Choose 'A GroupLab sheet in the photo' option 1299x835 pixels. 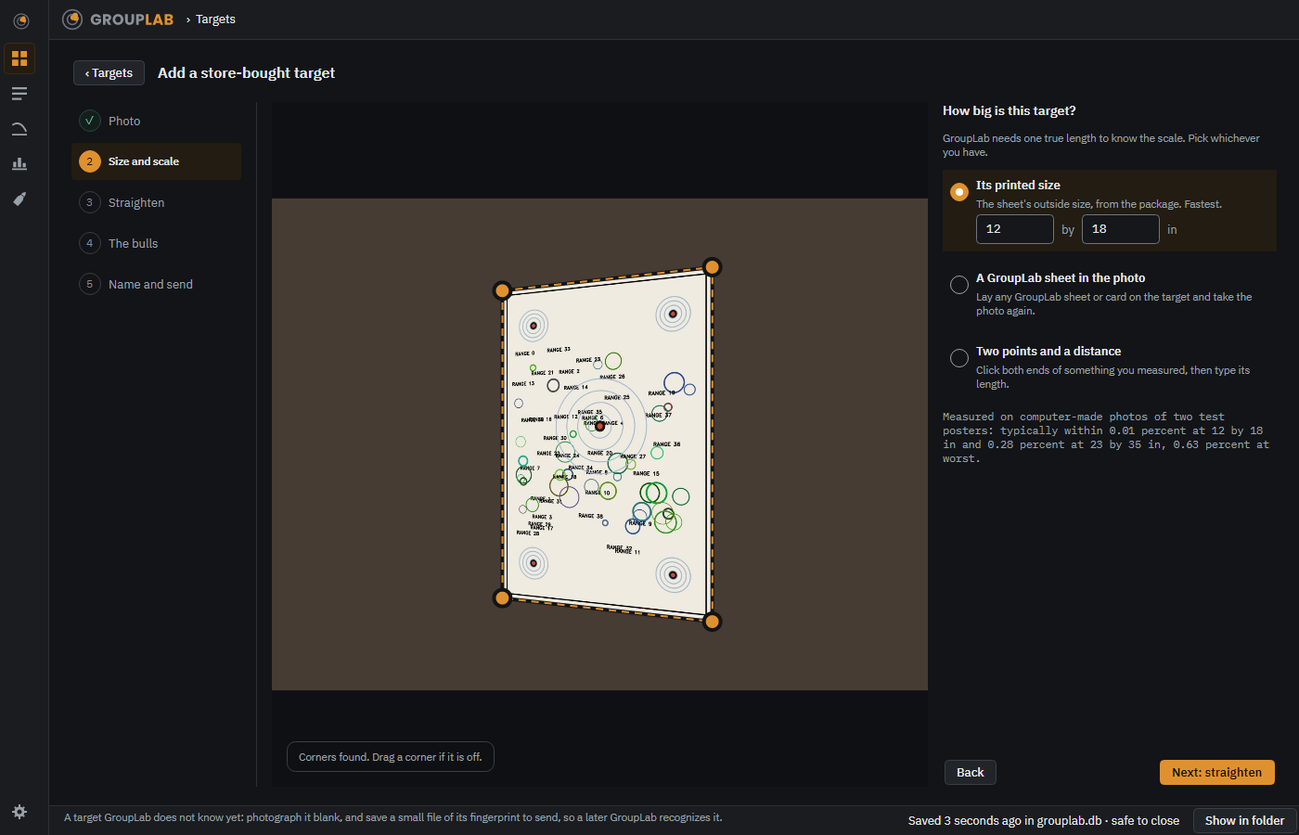click(x=959, y=285)
